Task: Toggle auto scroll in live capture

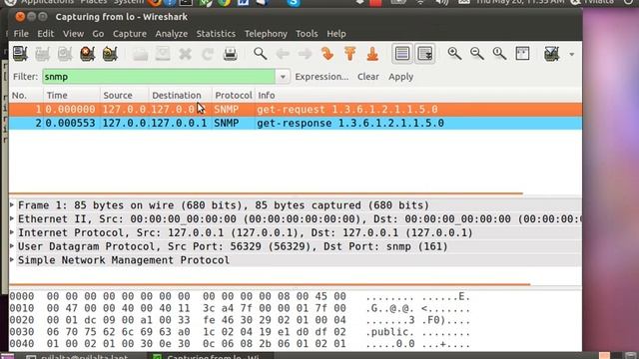Action: tap(424, 53)
